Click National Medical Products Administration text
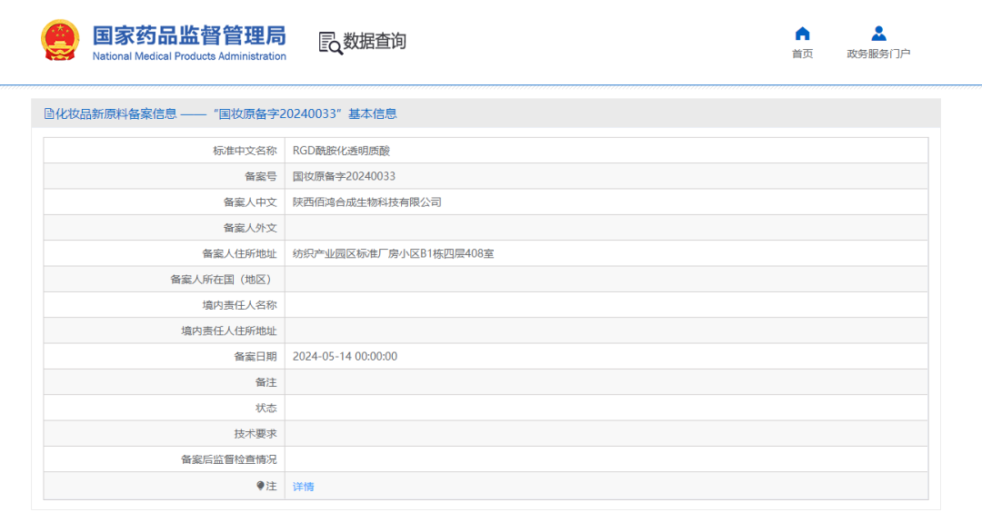This screenshot has width=982, height=532. click(189, 56)
